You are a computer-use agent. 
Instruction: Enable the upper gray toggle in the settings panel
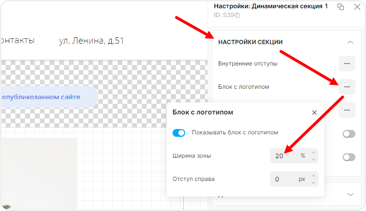(349, 134)
